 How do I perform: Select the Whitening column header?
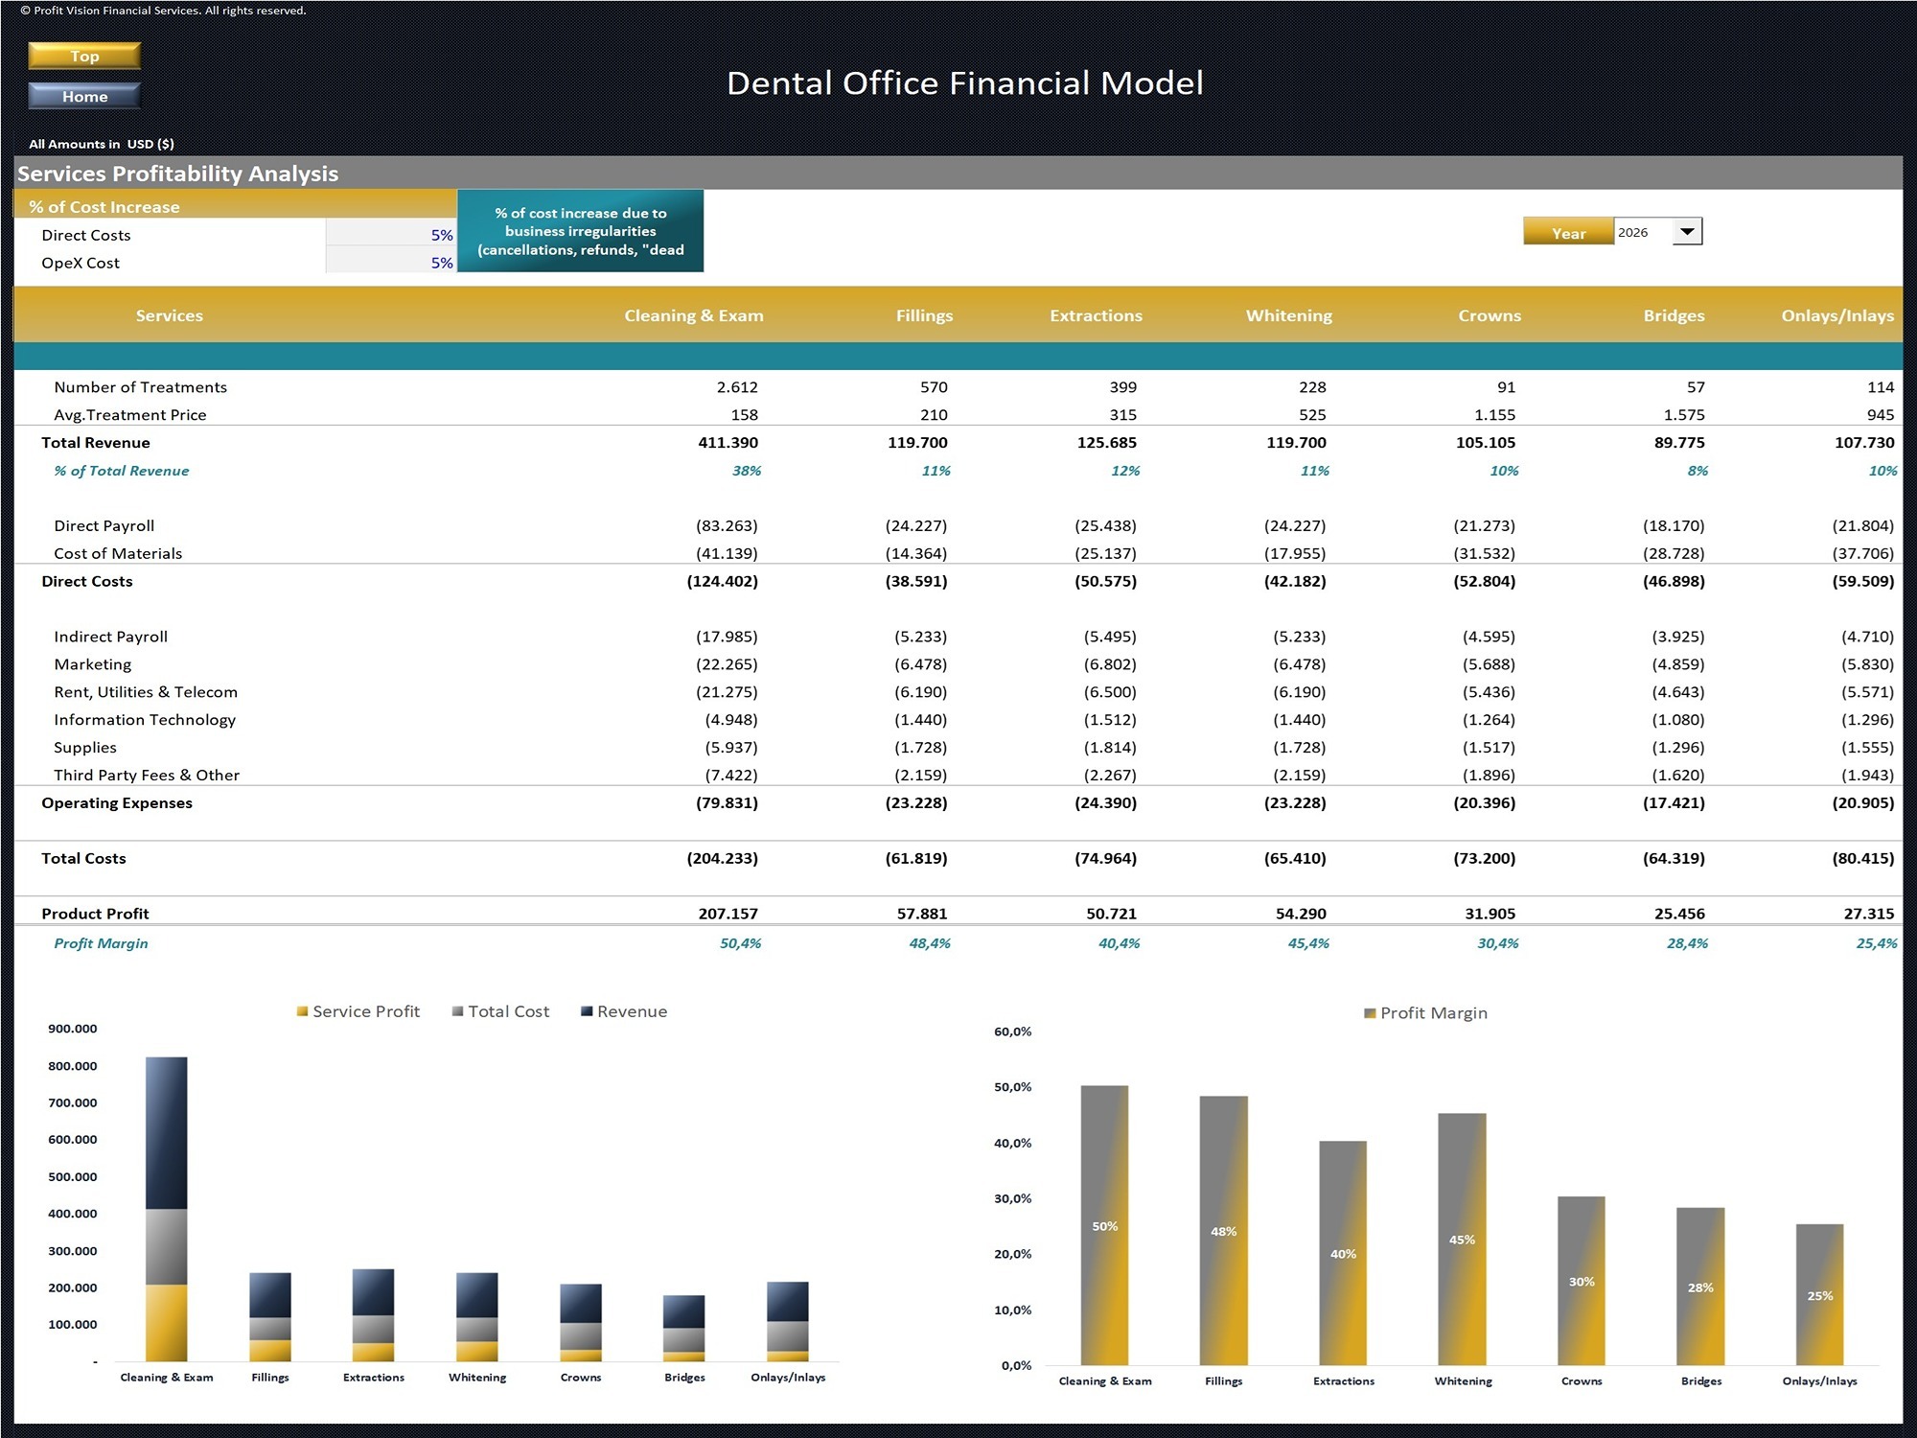(x=1288, y=315)
